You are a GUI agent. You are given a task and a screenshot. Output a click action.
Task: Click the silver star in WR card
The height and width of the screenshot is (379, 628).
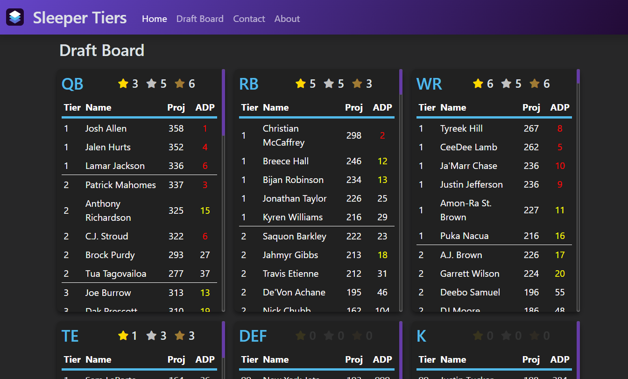click(x=506, y=84)
